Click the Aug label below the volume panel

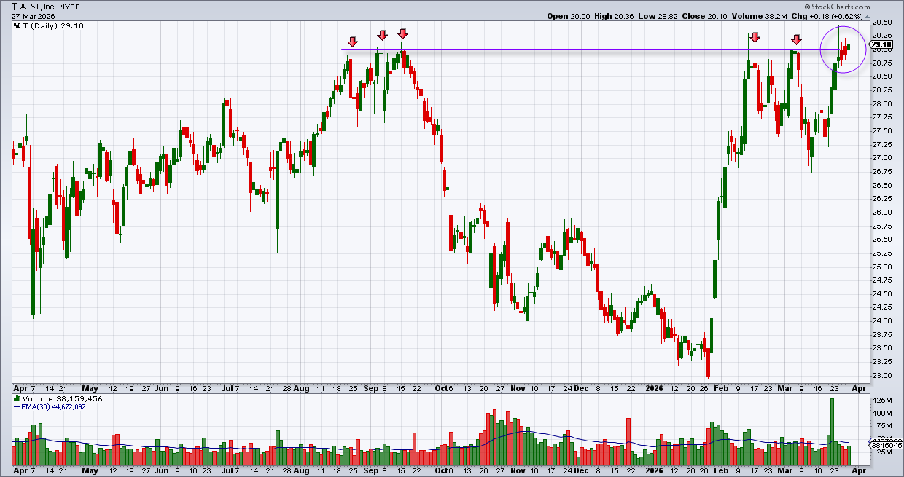(x=302, y=471)
